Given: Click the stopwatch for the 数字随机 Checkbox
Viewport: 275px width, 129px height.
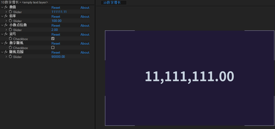Looking at the screenshot, I should coord(10,47).
